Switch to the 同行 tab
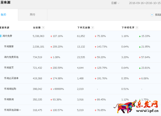Screen dimensions: 161x116 pyautogui.click(x=33, y=15)
